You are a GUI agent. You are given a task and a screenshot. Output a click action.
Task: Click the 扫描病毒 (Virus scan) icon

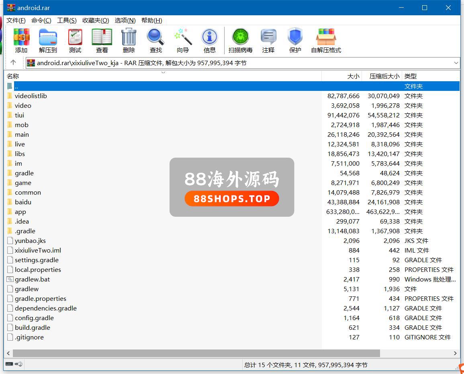tap(240, 41)
